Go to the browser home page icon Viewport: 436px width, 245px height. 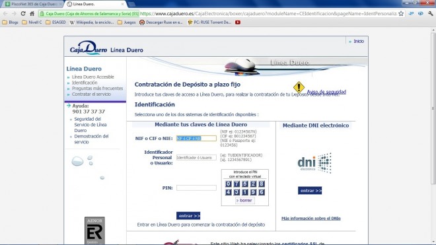(32, 13)
